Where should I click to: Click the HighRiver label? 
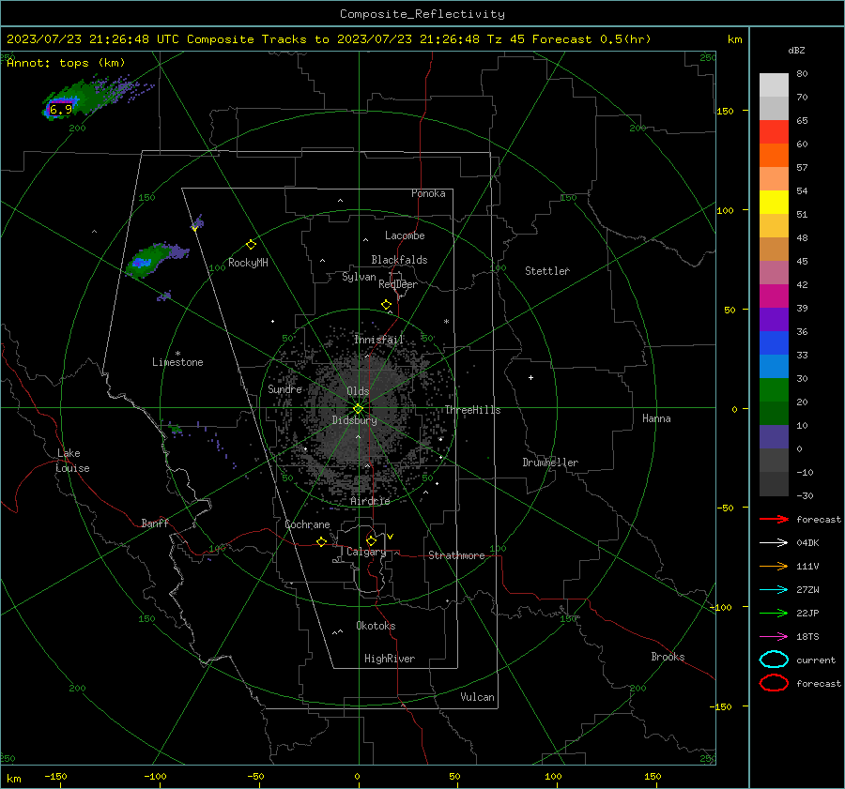coord(390,659)
